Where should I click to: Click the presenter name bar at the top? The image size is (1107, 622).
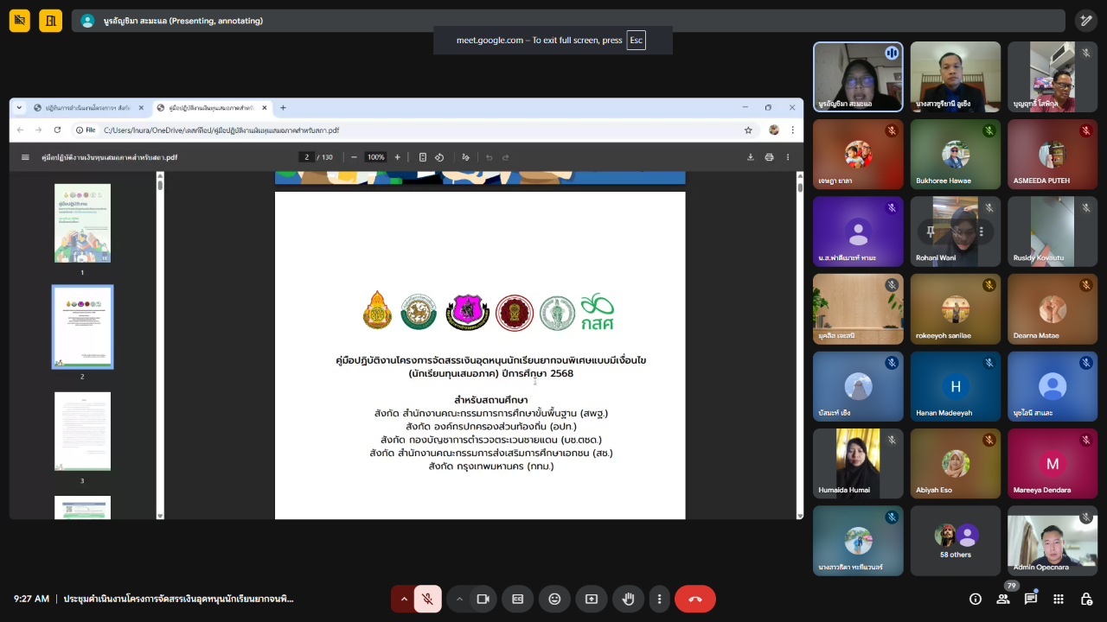[568, 21]
